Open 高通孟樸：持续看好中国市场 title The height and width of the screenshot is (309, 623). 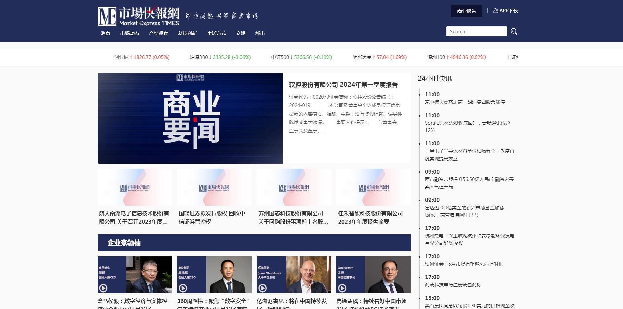pos(371,304)
